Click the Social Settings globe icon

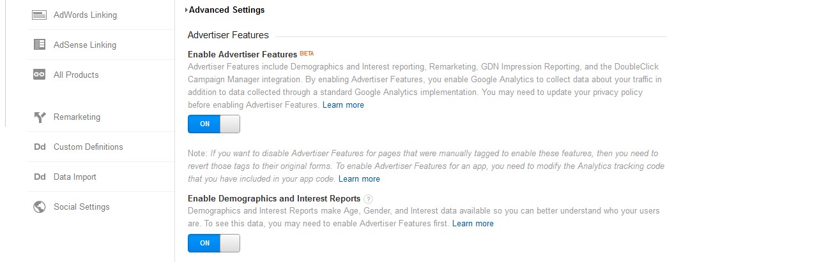39,207
